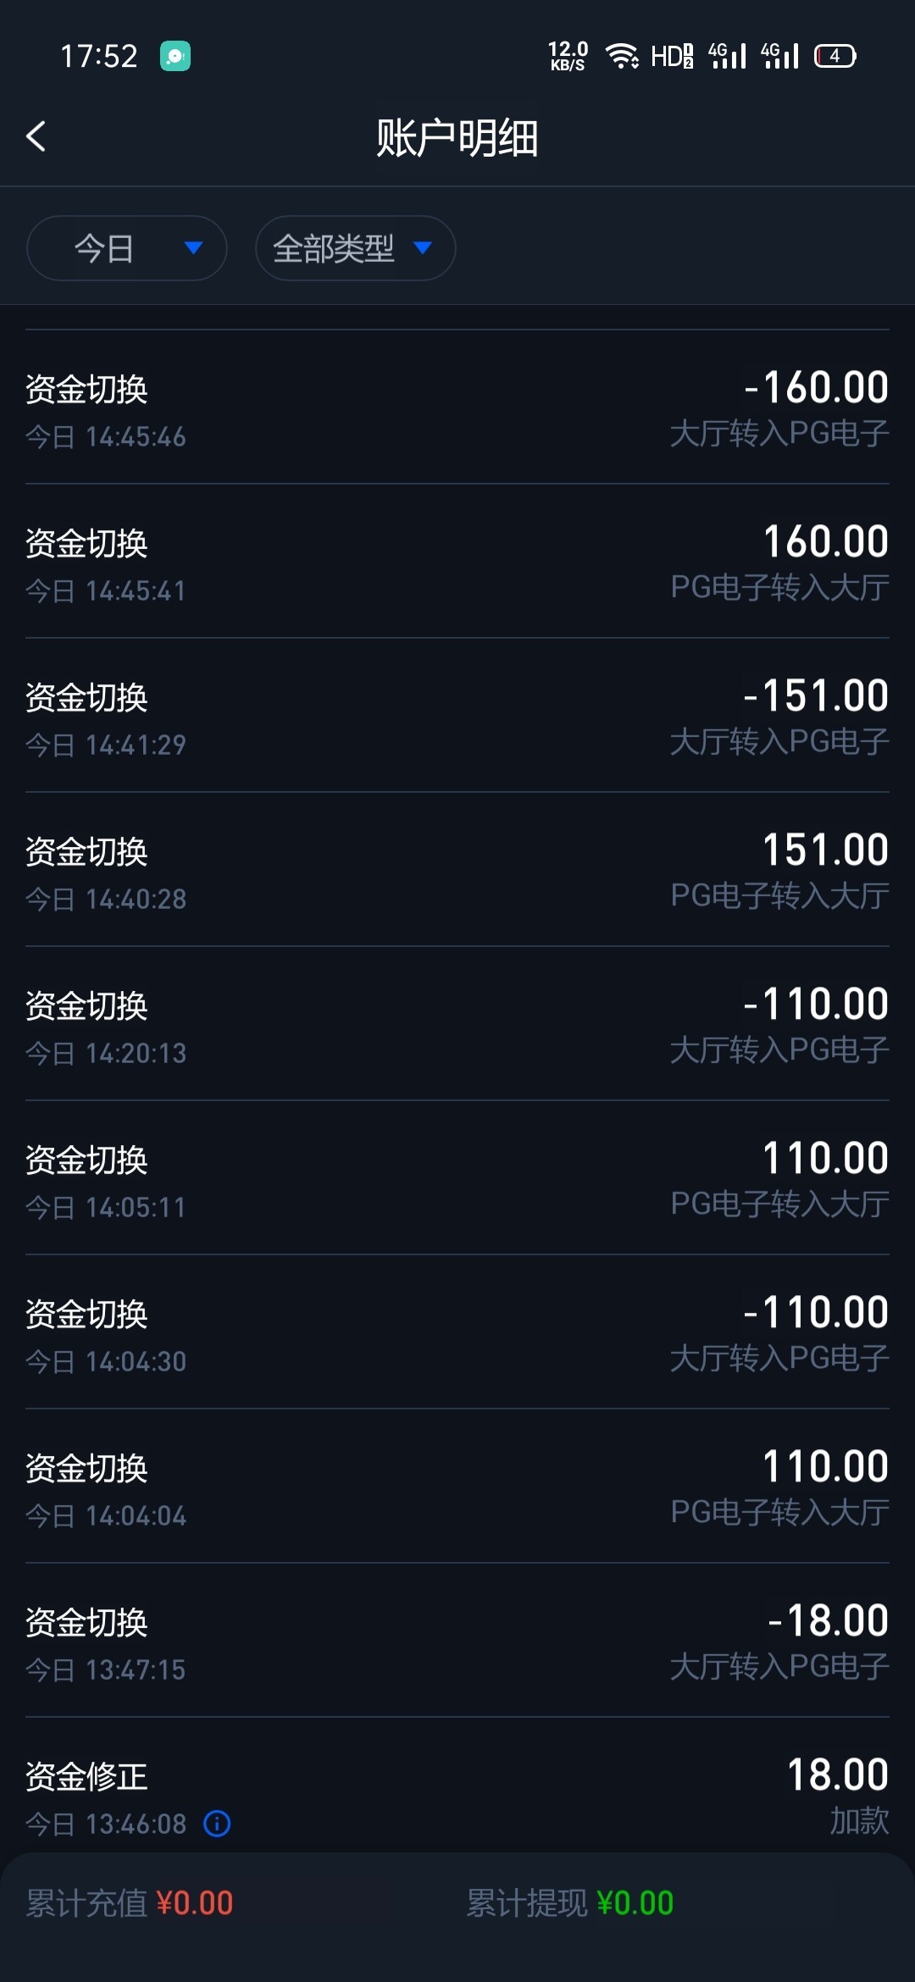Tap the battery indicator icon
This screenshot has height=1982, width=915.
pyautogui.click(x=835, y=56)
